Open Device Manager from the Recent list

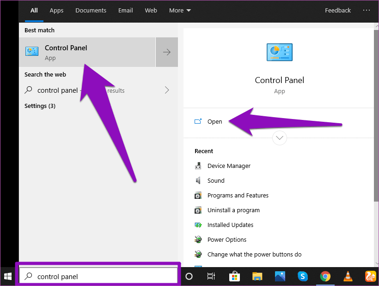229,166
